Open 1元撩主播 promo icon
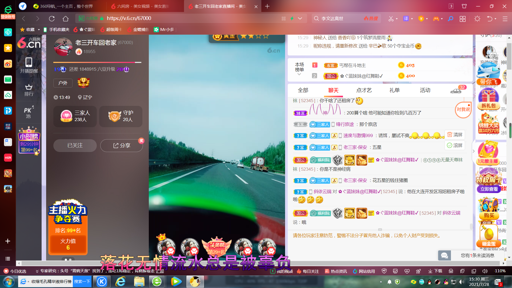The width and height of the screenshot is (512, 288). point(487,153)
